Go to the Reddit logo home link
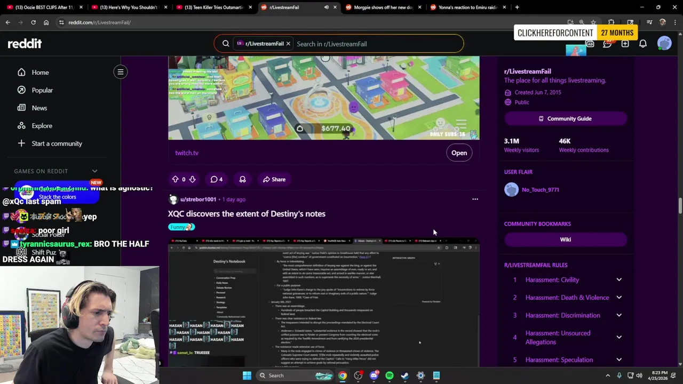Viewport: 683px width, 384px height. click(25, 44)
